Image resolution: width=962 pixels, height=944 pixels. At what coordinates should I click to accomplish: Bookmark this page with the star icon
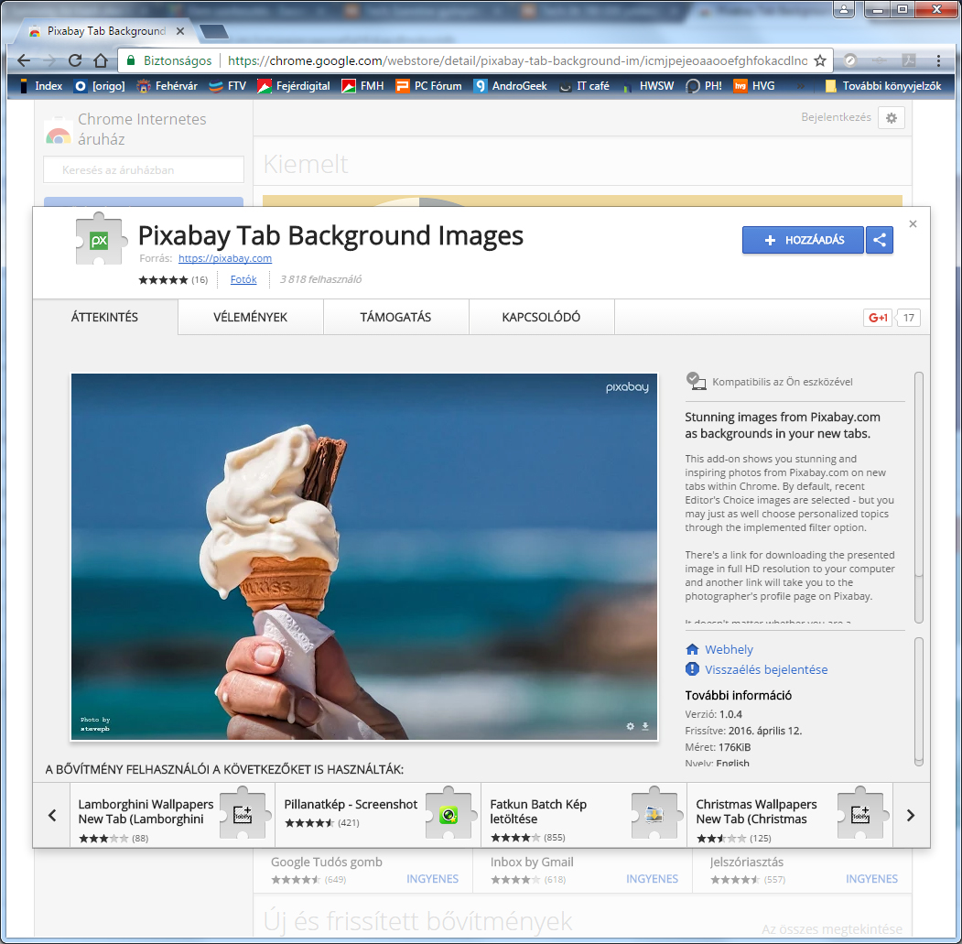click(x=819, y=60)
